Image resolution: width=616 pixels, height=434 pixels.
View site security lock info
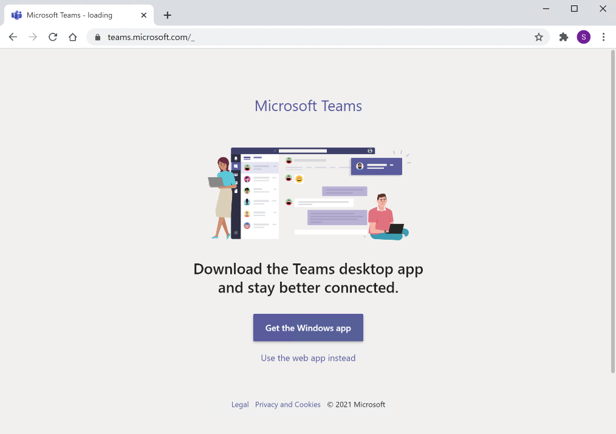point(98,37)
